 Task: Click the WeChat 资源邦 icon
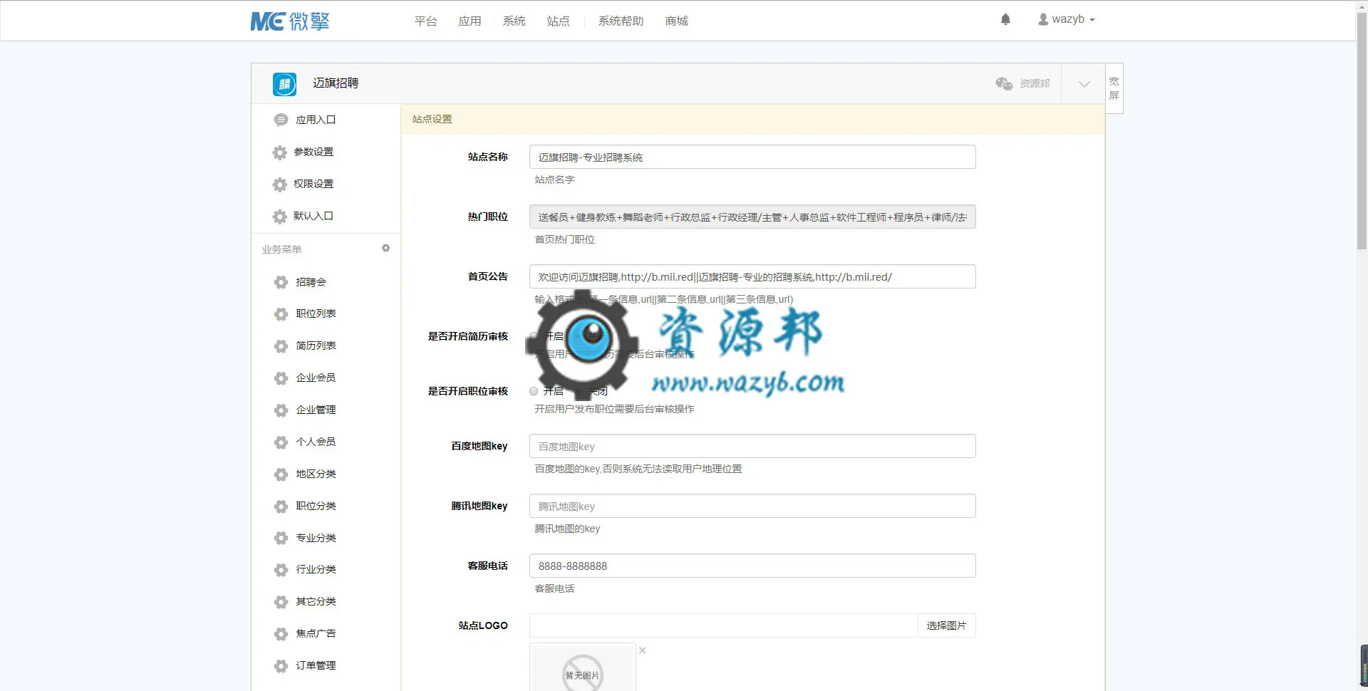[x=1004, y=83]
